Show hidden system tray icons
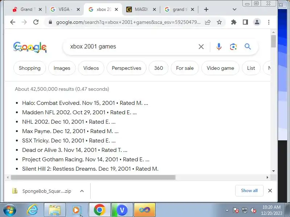Image resolution: width=290 pixels, height=217 pixels. [x=227, y=210]
